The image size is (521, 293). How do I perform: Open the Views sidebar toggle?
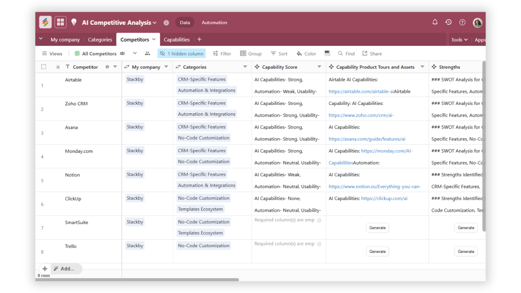point(52,54)
